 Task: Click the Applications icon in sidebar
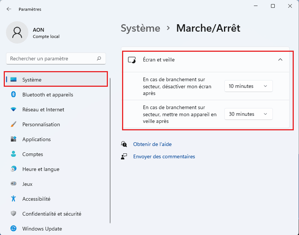[14, 139]
